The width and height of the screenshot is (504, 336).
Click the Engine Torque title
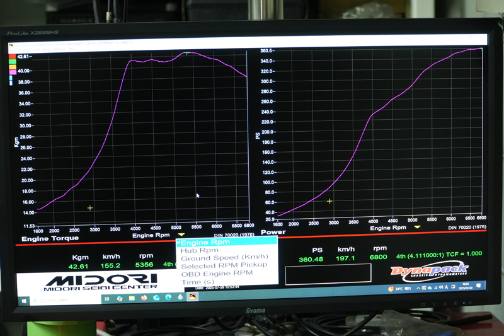click(x=50, y=238)
